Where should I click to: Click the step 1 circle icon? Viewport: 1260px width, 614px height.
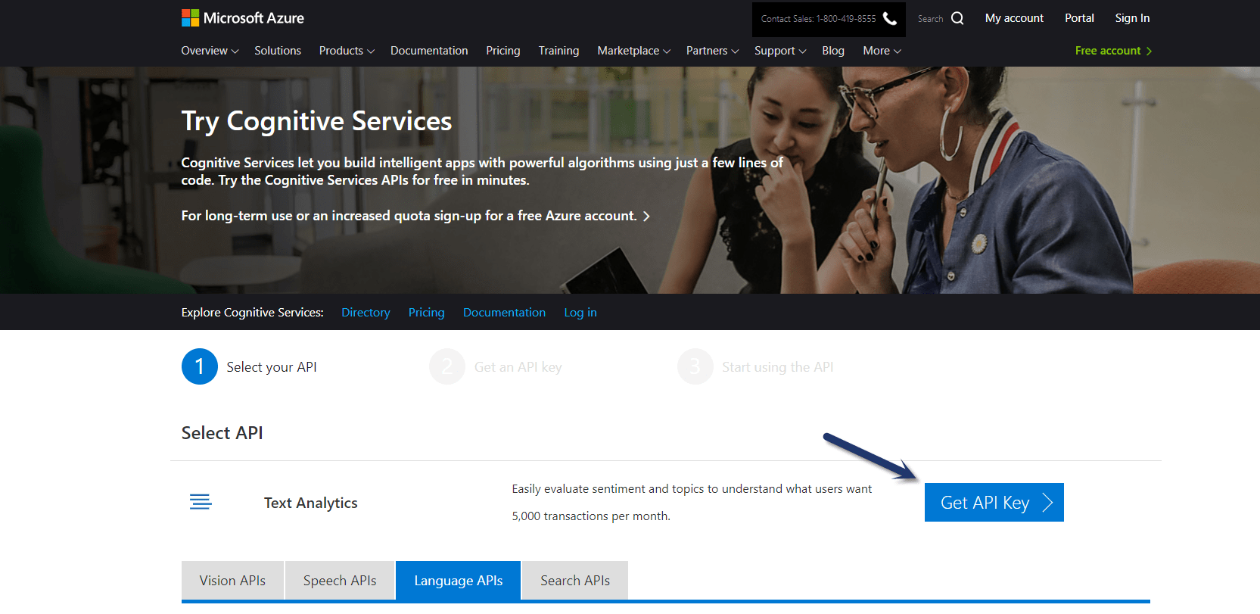click(x=200, y=366)
